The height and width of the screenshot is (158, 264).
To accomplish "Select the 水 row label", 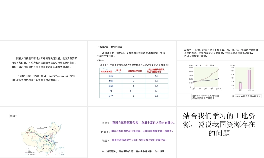I will click(111, 91).
